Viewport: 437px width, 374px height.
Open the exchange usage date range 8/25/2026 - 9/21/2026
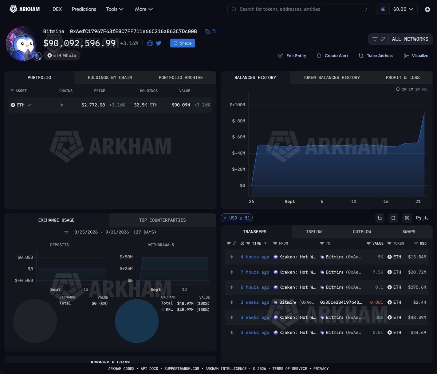[102, 232]
